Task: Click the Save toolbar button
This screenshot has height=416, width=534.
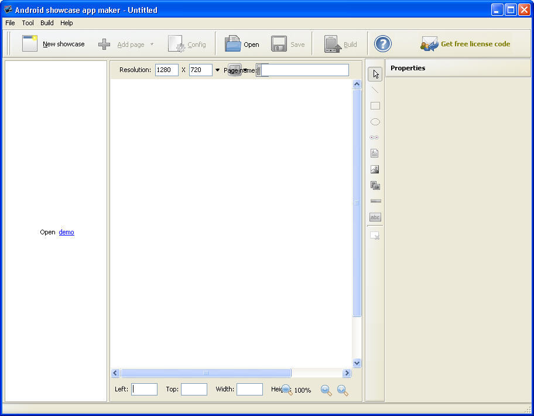Action: [287, 44]
